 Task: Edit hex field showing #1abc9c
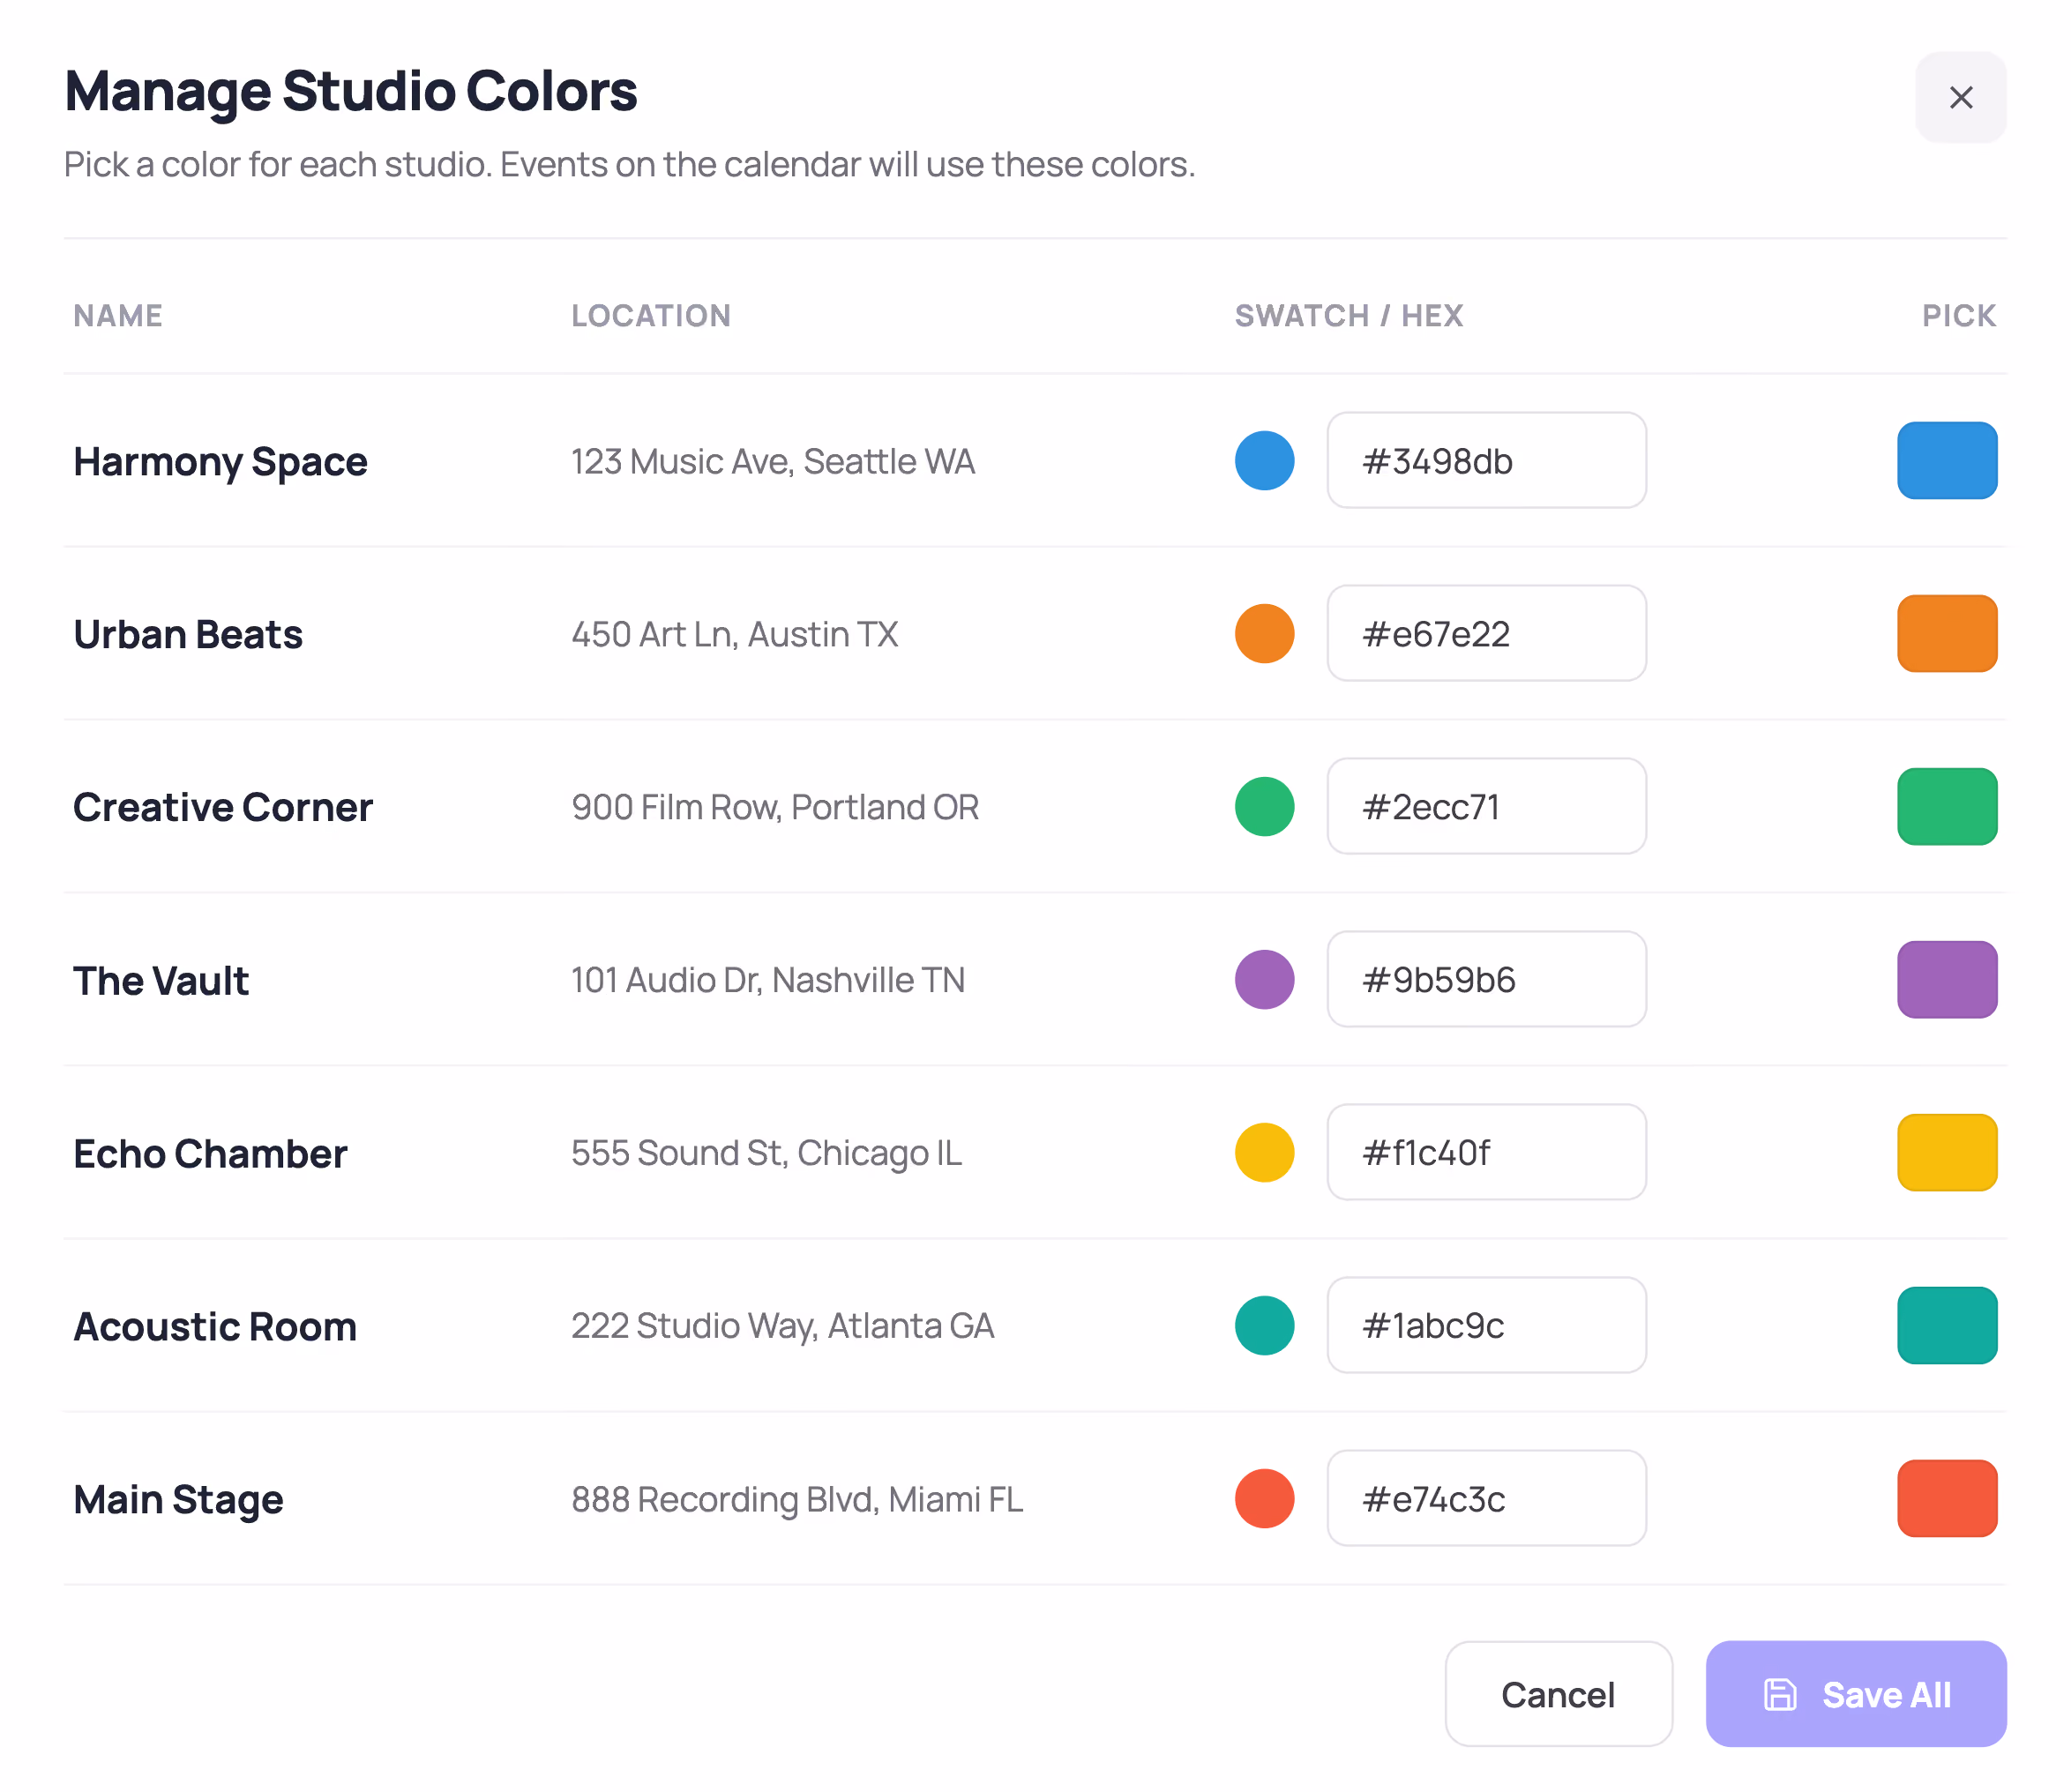(1486, 1325)
